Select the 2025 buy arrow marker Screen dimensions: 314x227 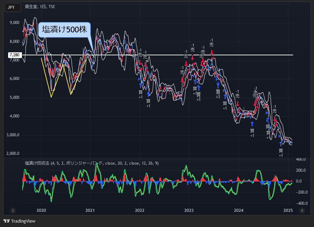[281, 144]
